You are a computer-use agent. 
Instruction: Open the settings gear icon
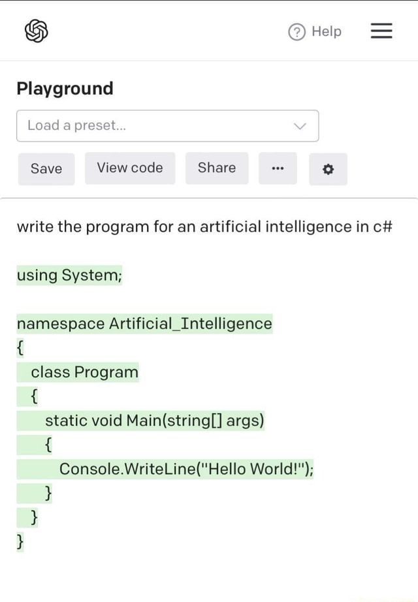coord(328,169)
